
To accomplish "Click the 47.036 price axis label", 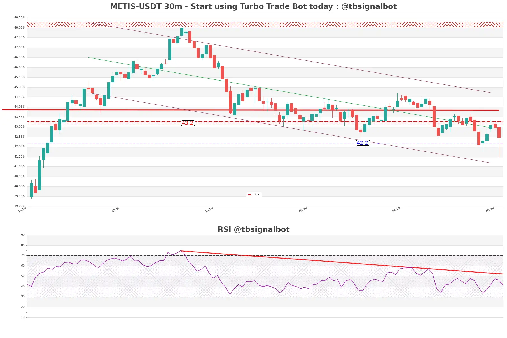I will coord(19,47).
